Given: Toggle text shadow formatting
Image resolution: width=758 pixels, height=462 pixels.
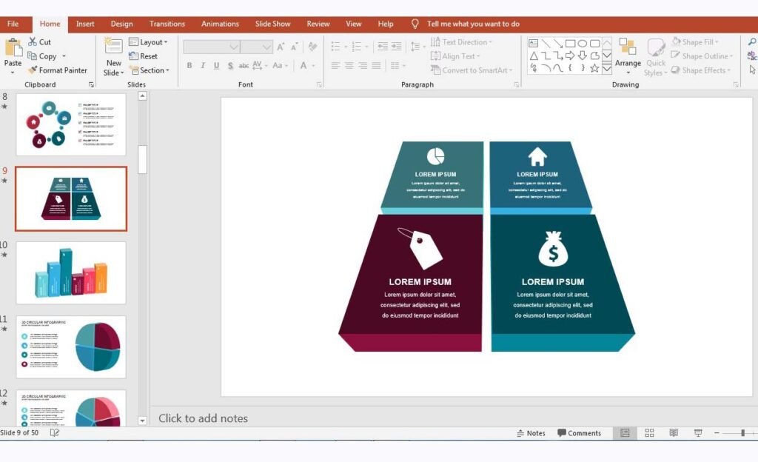Looking at the screenshot, I should (x=230, y=65).
